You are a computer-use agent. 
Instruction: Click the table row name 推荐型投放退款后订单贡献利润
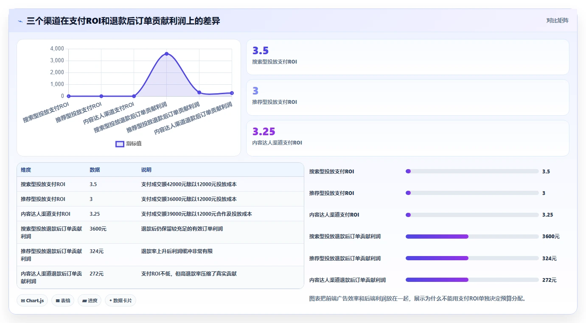click(x=51, y=255)
